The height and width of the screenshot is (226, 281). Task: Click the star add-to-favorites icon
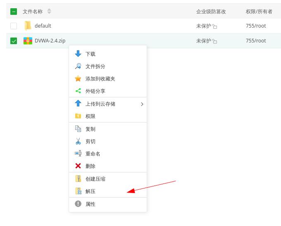click(x=78, y=78)
